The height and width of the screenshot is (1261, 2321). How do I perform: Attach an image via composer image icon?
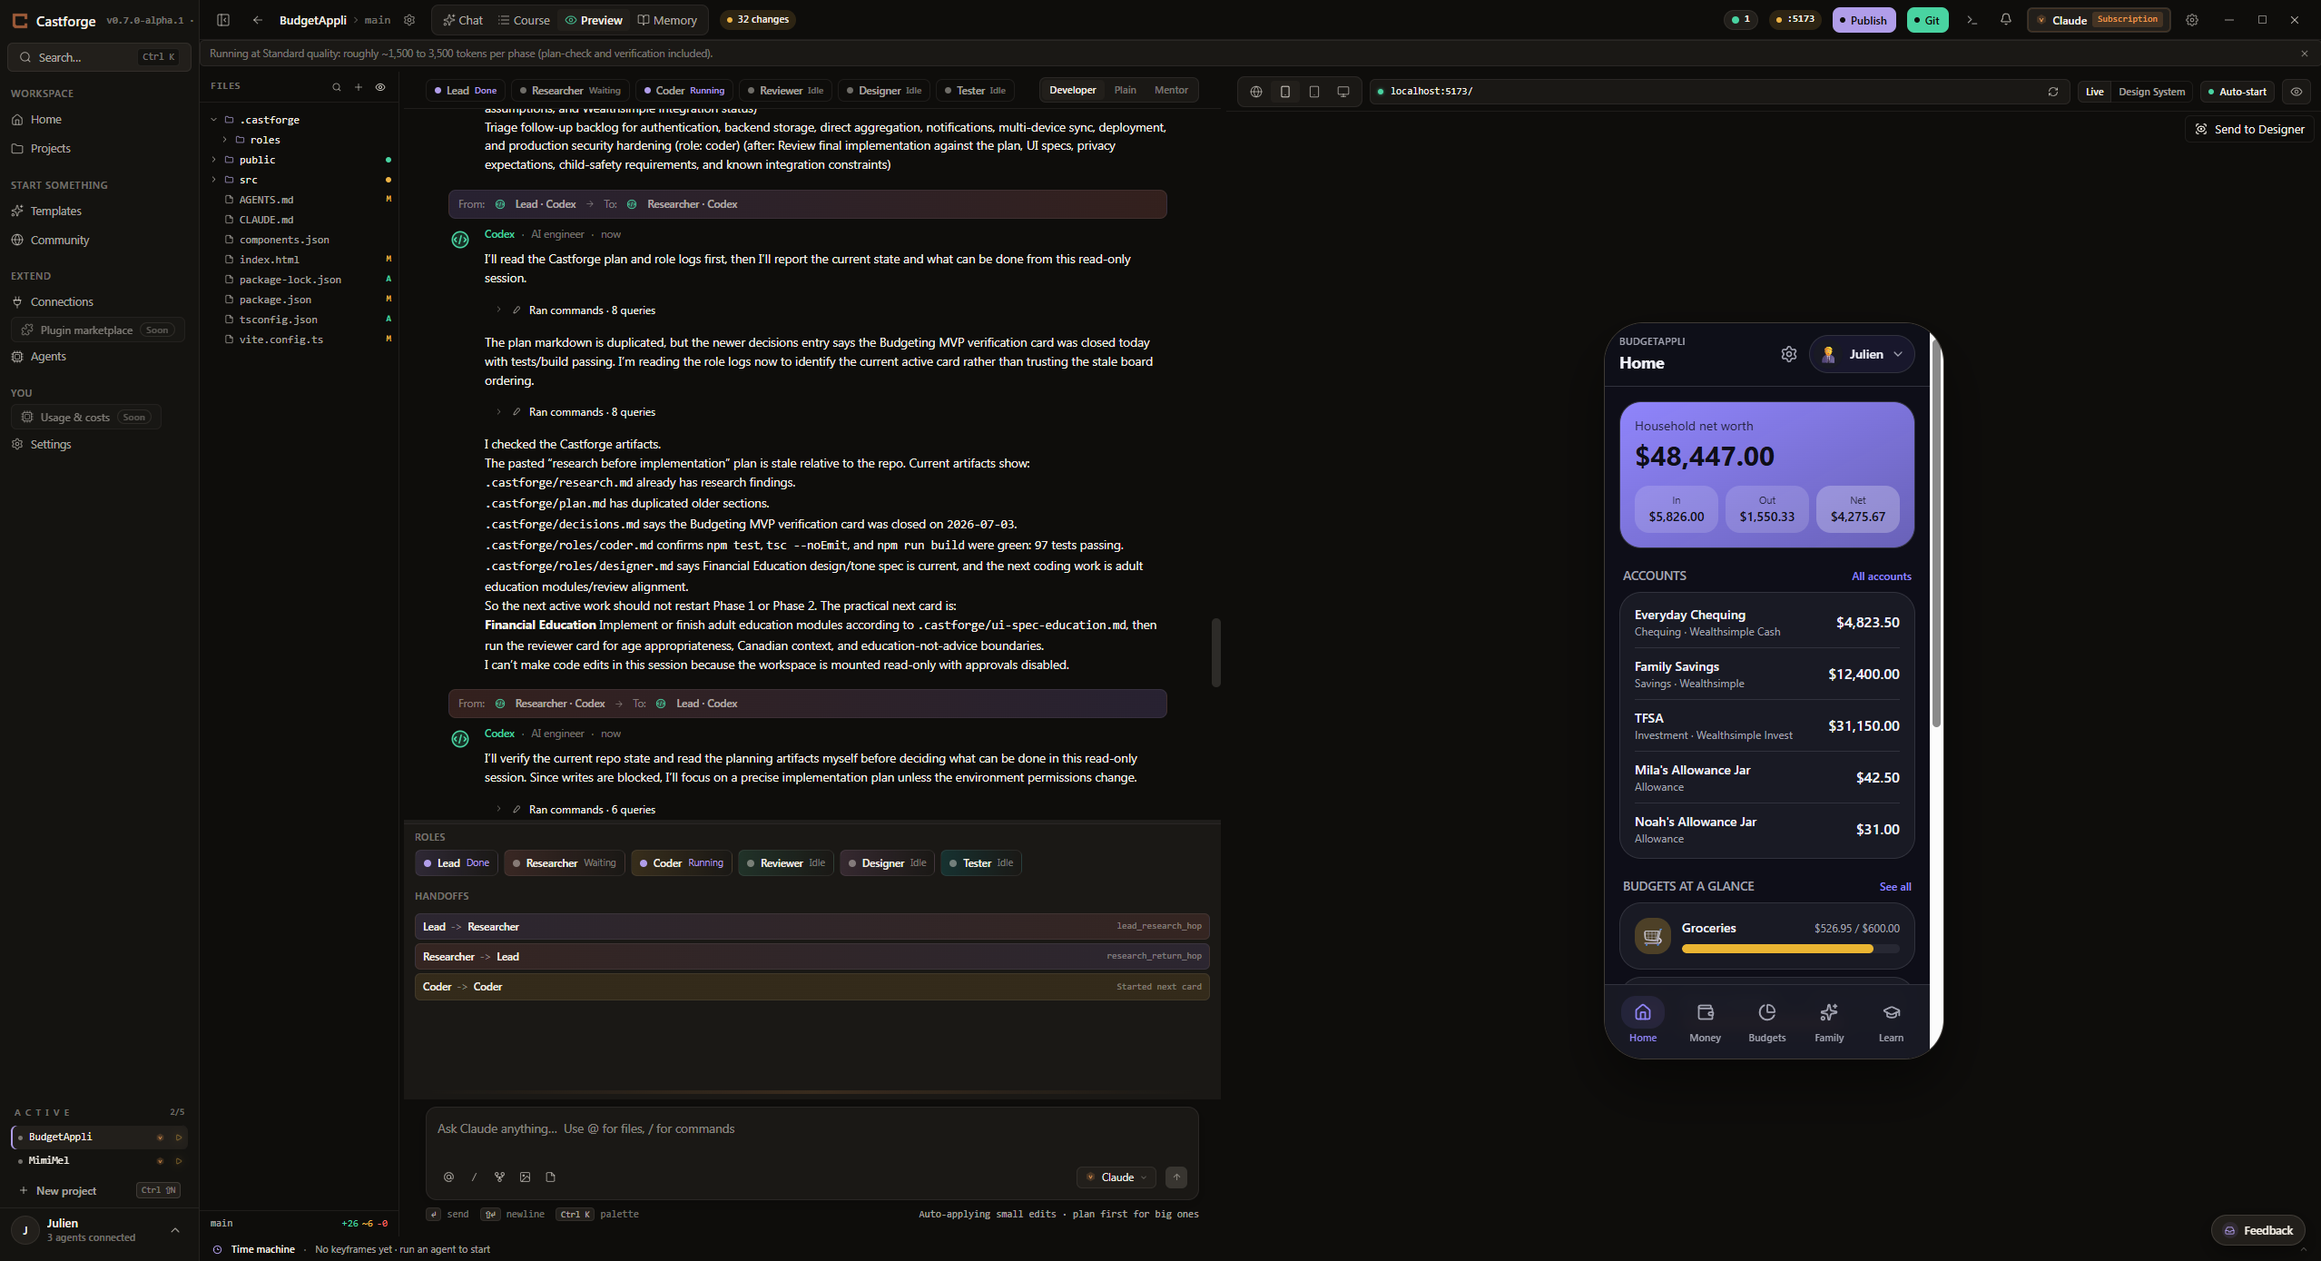[x=525, y=1177]
